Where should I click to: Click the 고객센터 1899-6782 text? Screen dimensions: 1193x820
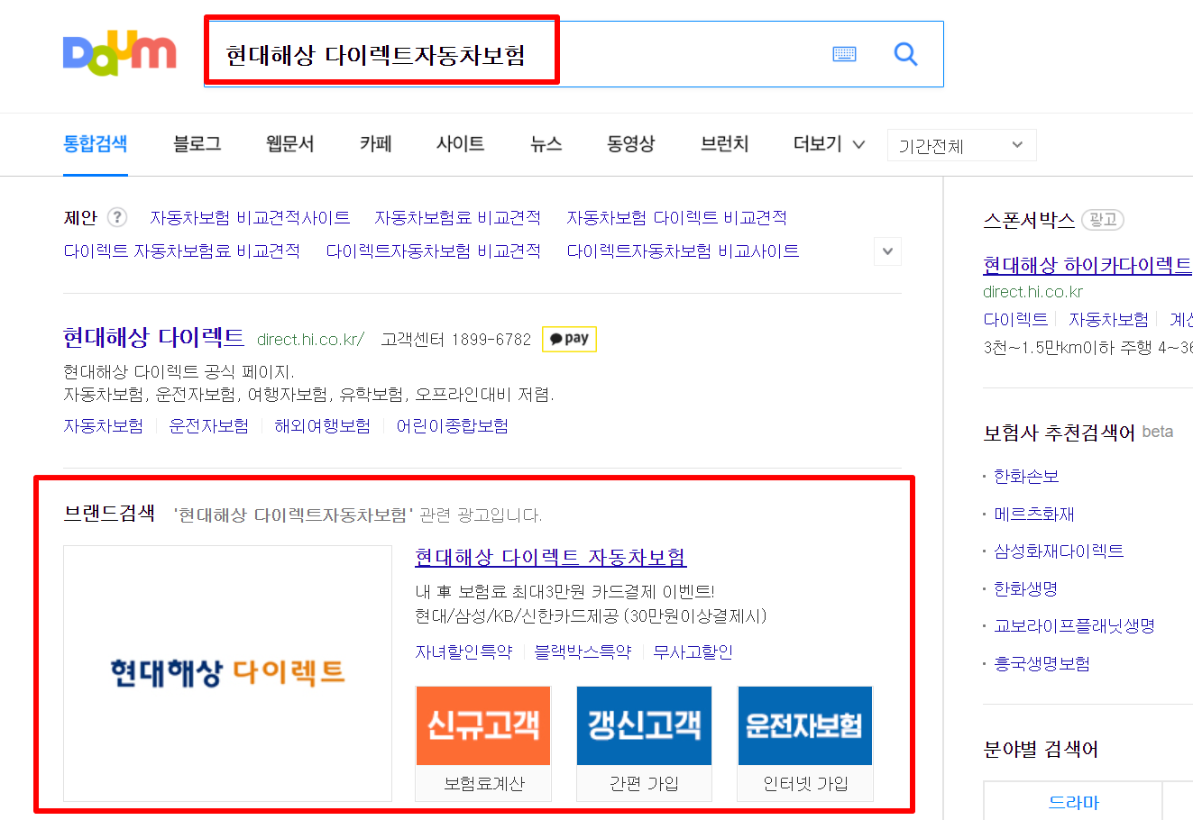pos(456,340)
